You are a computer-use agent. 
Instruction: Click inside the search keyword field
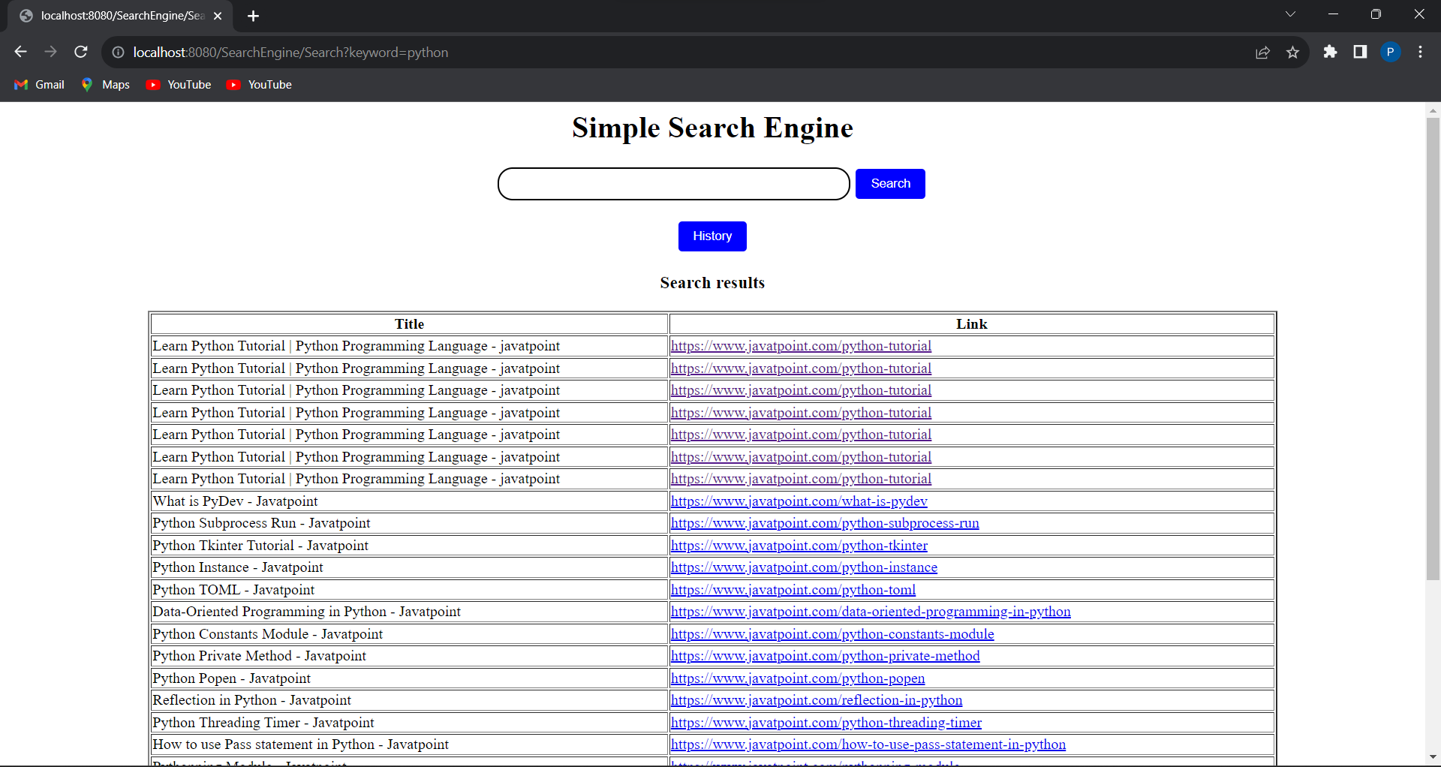coord(673,183)
